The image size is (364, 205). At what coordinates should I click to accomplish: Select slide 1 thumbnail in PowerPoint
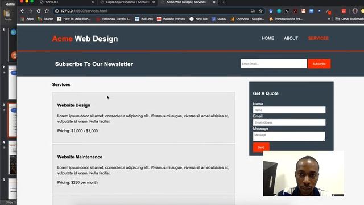click(x=13, y=45)
